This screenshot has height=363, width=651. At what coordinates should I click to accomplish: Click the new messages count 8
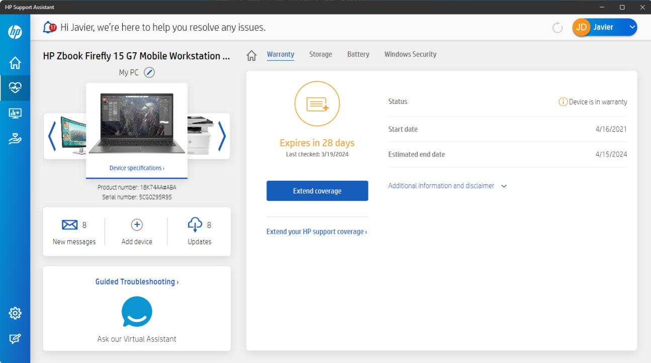pos(84,225)
